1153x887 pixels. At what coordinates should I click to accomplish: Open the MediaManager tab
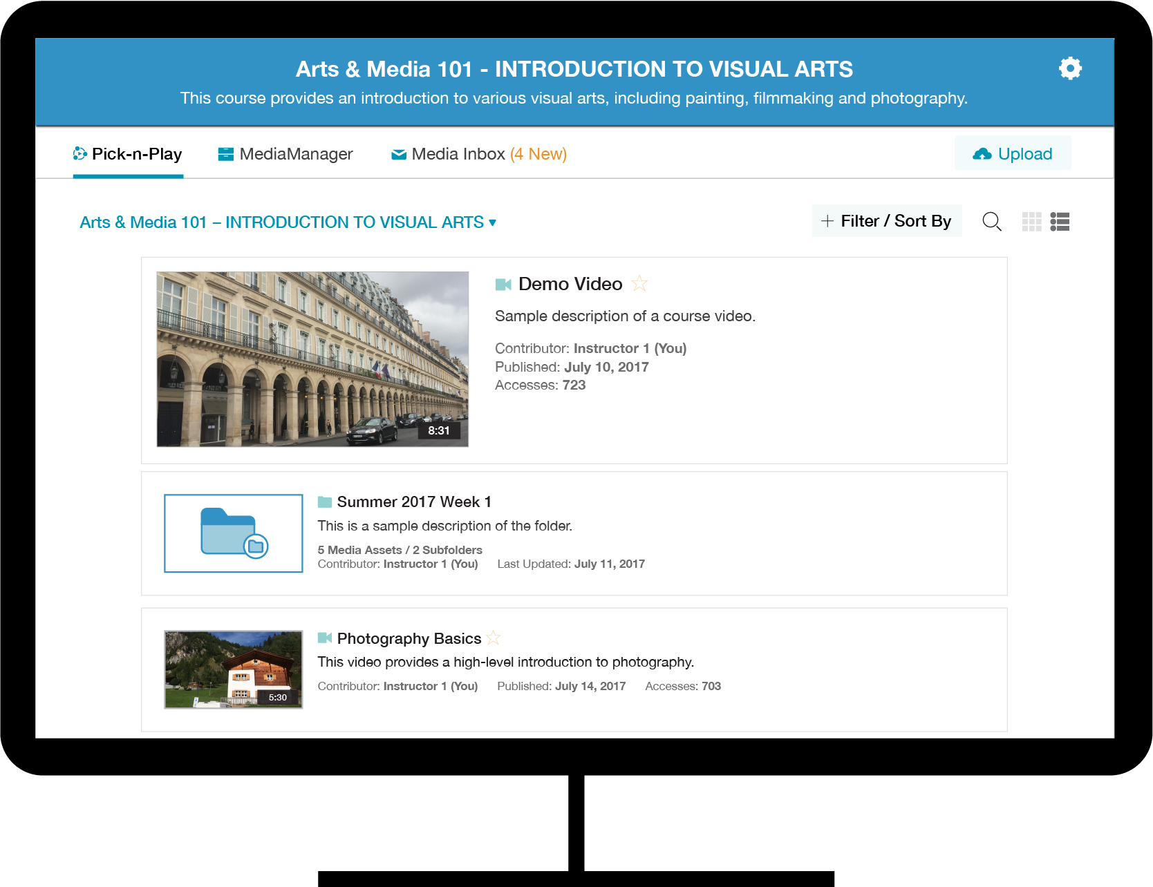[285, 154]
